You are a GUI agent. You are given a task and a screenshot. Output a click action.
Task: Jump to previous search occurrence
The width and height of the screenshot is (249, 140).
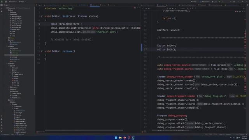point(188,8)
